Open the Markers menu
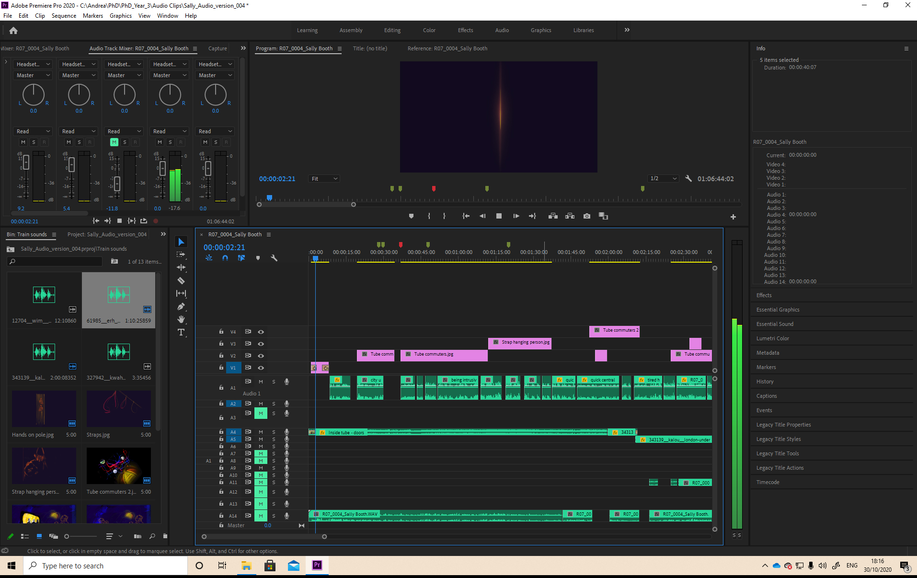Image resolution: width=917 pixels, height=578 pixels. tap(93, 16)
